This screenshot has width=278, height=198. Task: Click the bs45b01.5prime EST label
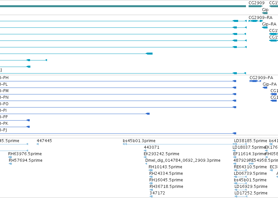(x=250, y=180)
